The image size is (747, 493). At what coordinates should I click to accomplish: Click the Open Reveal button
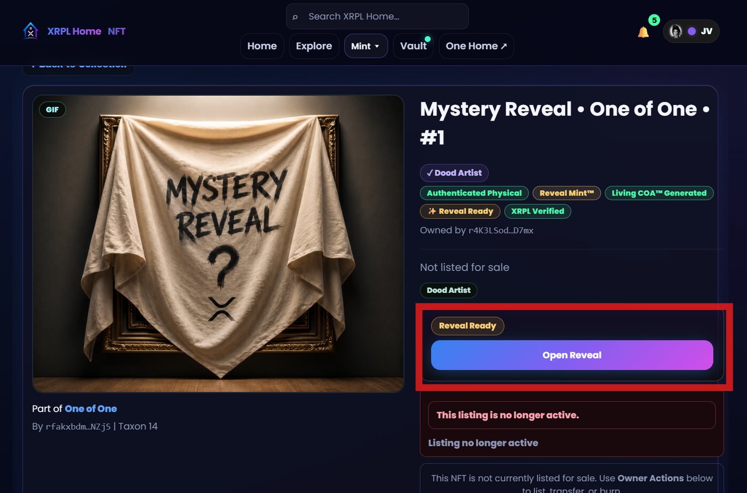tap(572, 355)
